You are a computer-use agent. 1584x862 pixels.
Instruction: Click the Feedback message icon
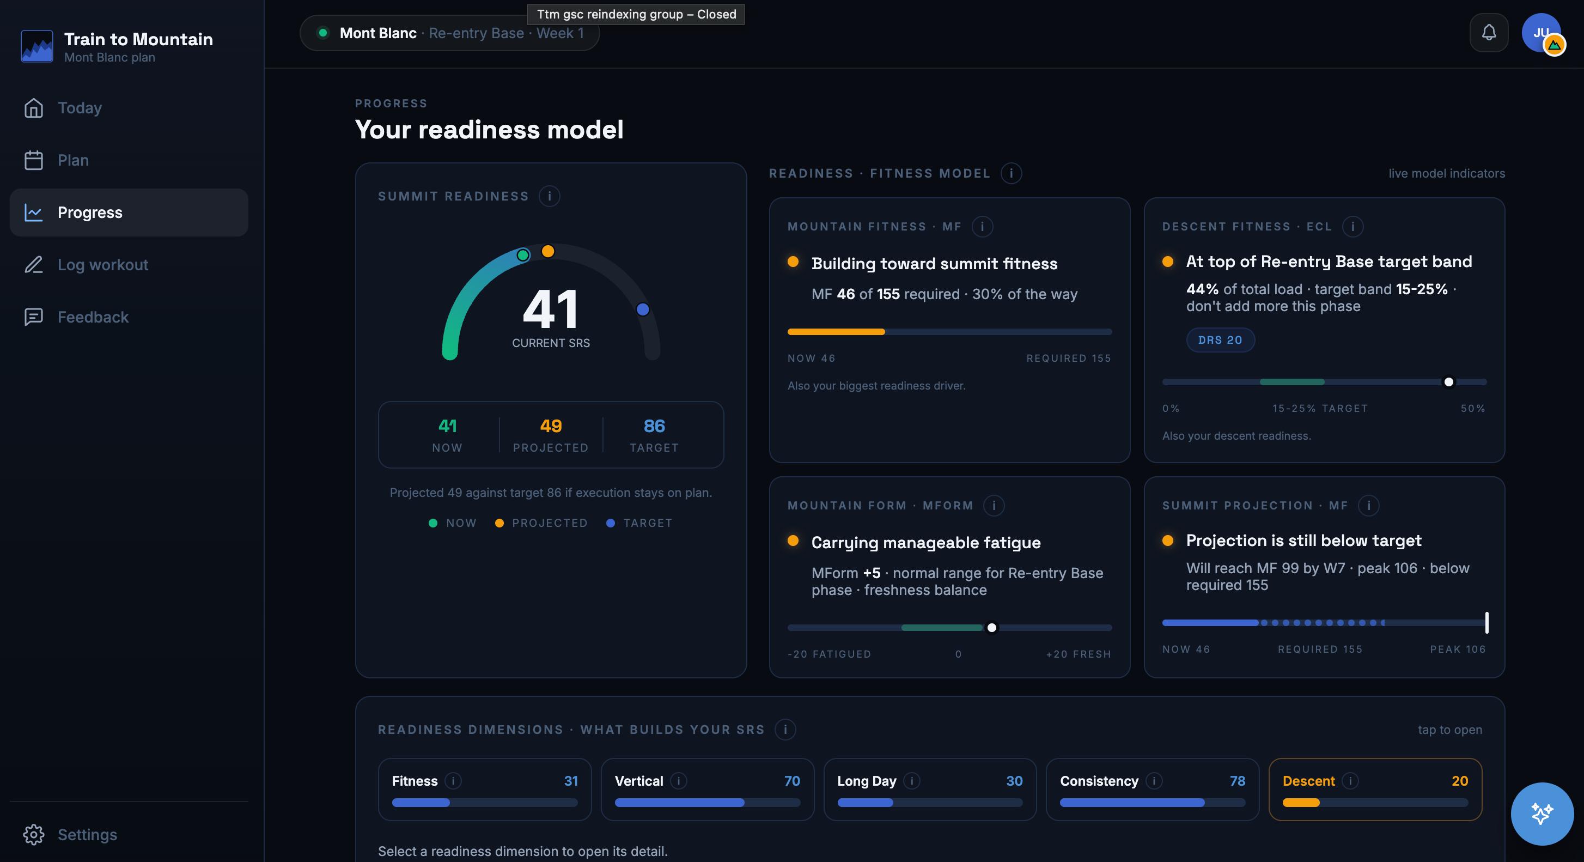tap(34, 317)
